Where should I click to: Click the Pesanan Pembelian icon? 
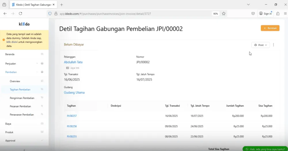(x=42, y=106)
